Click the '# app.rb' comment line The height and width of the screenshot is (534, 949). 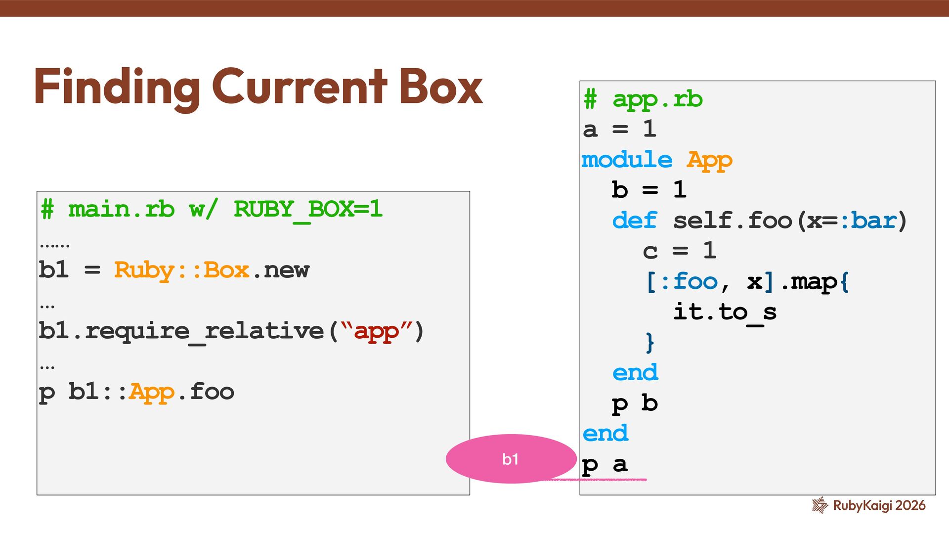643,99
